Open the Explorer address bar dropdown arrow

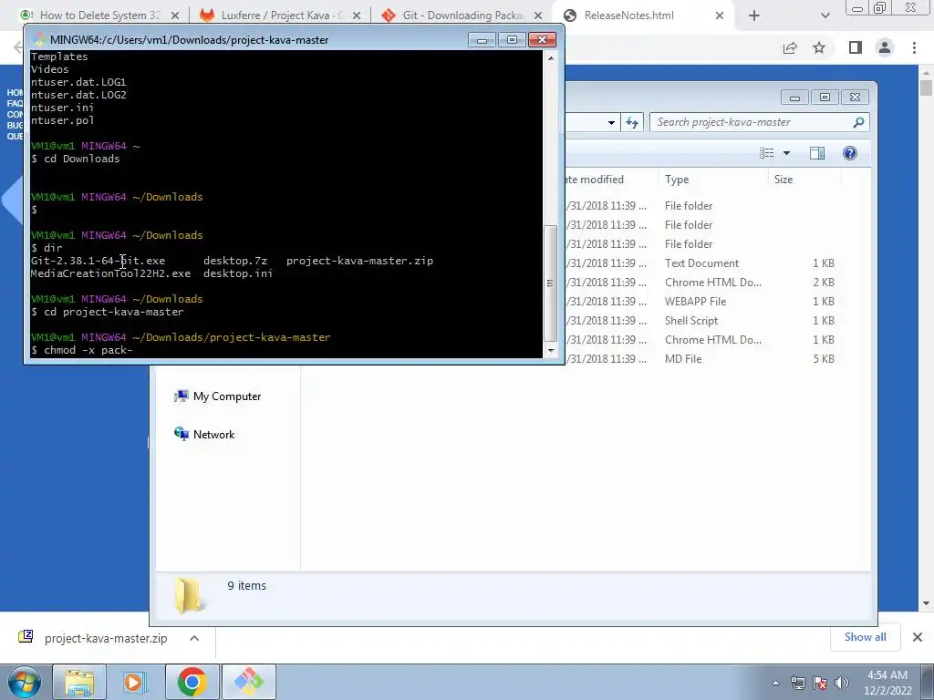click(611, 123)
